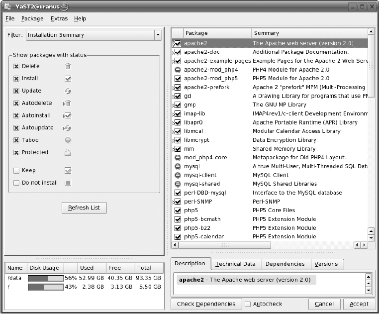Click the libapr0 status icon
Screen dimensions: 380x315
pos(177,122)
